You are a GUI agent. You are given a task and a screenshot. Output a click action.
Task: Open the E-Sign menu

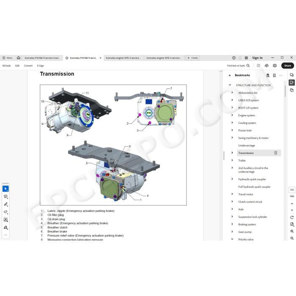pyautogui.click(x=41, y=66)
